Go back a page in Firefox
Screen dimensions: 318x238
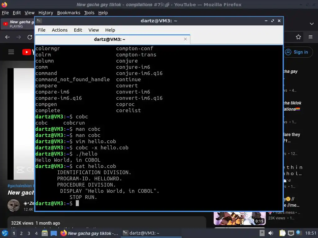tap(7, 37)
